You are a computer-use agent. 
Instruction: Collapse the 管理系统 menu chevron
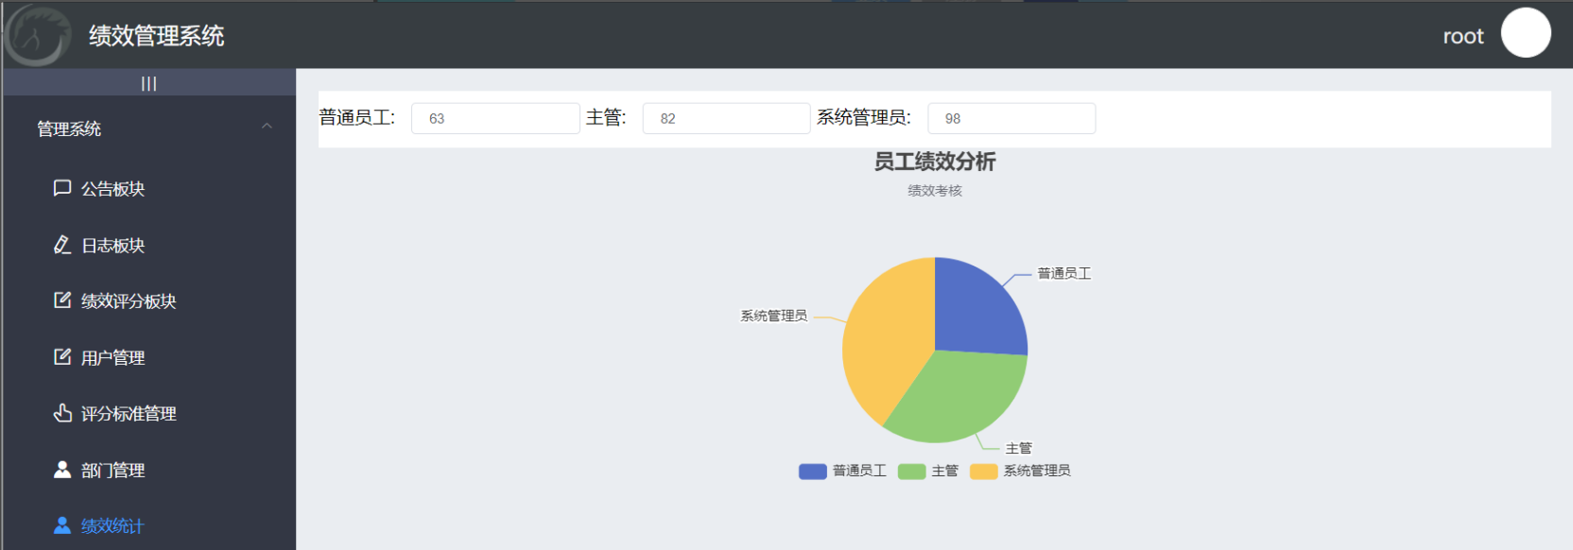(267, 126)
